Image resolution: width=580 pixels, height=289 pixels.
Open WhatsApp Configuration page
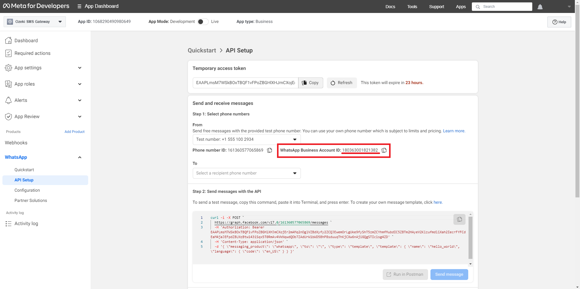click(x=27, y=190)
